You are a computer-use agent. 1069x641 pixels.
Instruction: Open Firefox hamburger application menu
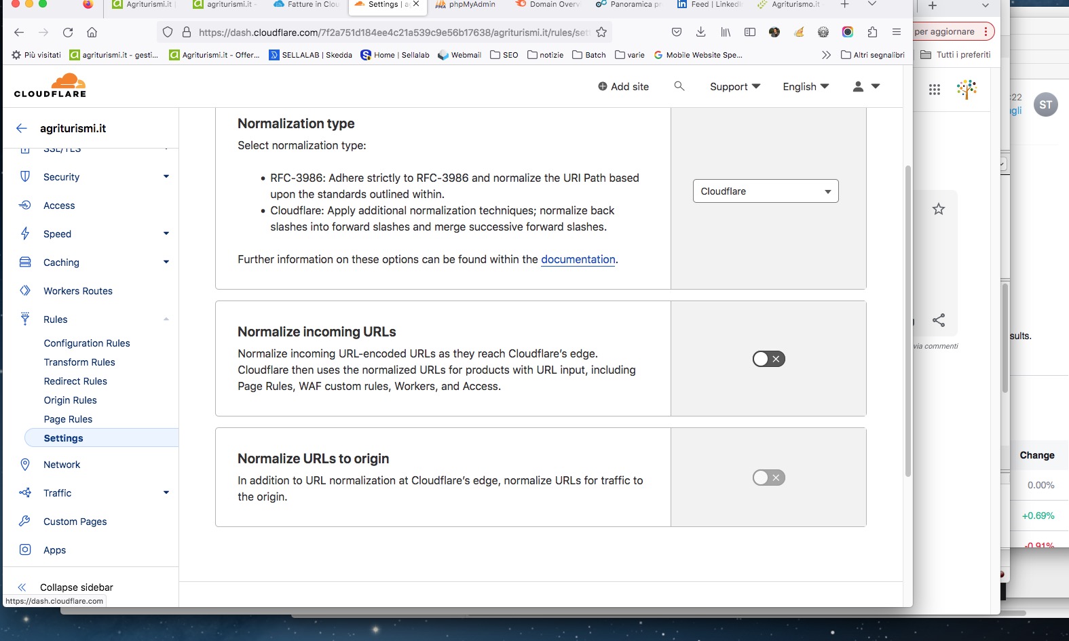(x=897, y=32)
